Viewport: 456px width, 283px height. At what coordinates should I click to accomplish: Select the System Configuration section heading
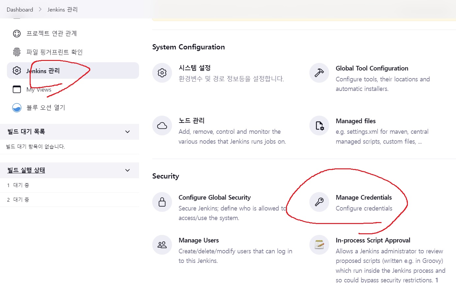pyautogui.click(x=188, y=47)
